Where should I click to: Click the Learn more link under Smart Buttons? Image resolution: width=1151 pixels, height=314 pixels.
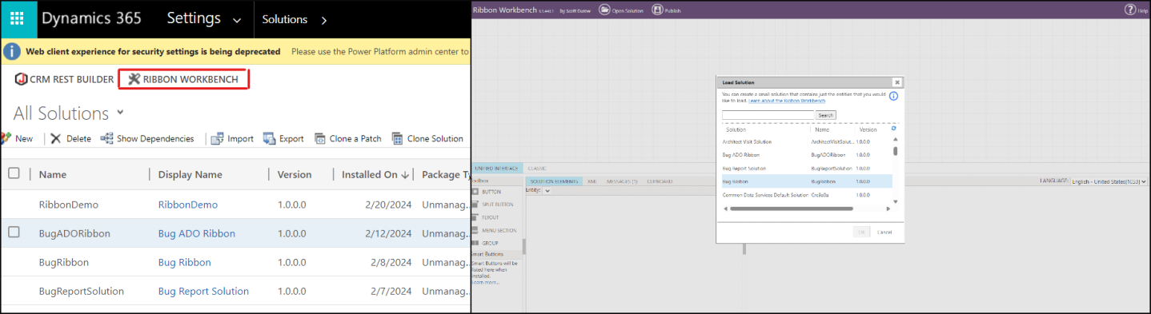point(485,282)
